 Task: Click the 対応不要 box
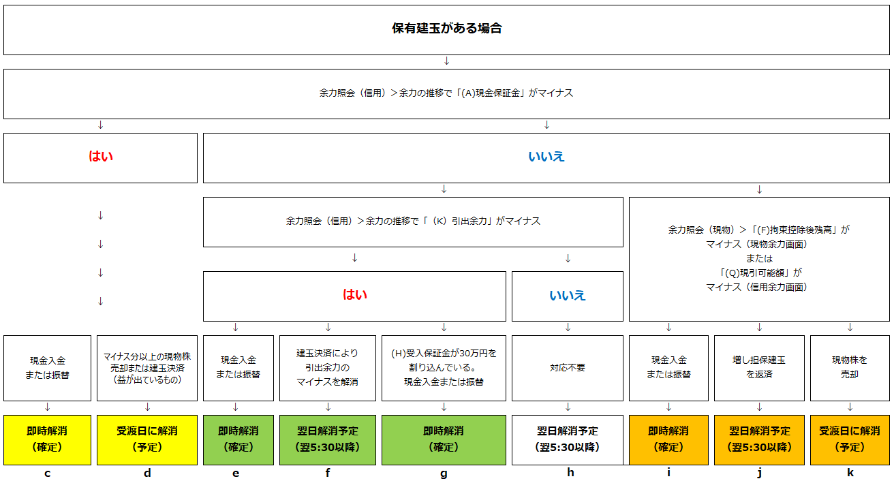coord(567,367)
